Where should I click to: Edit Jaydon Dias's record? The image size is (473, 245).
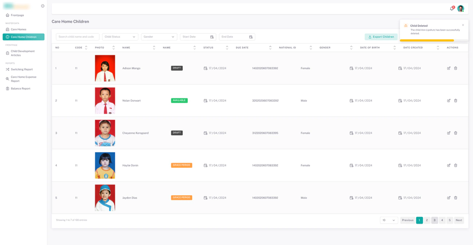[449, 198]
